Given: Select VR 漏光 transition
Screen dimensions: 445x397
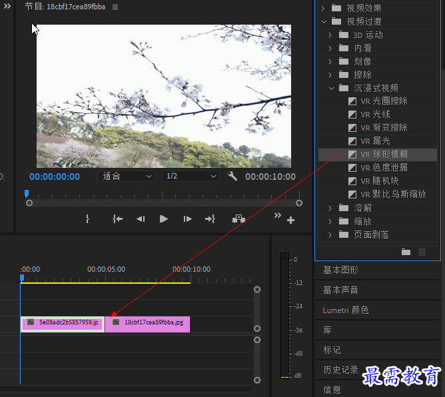Looking at the screenshot, I should click(378, 141).
